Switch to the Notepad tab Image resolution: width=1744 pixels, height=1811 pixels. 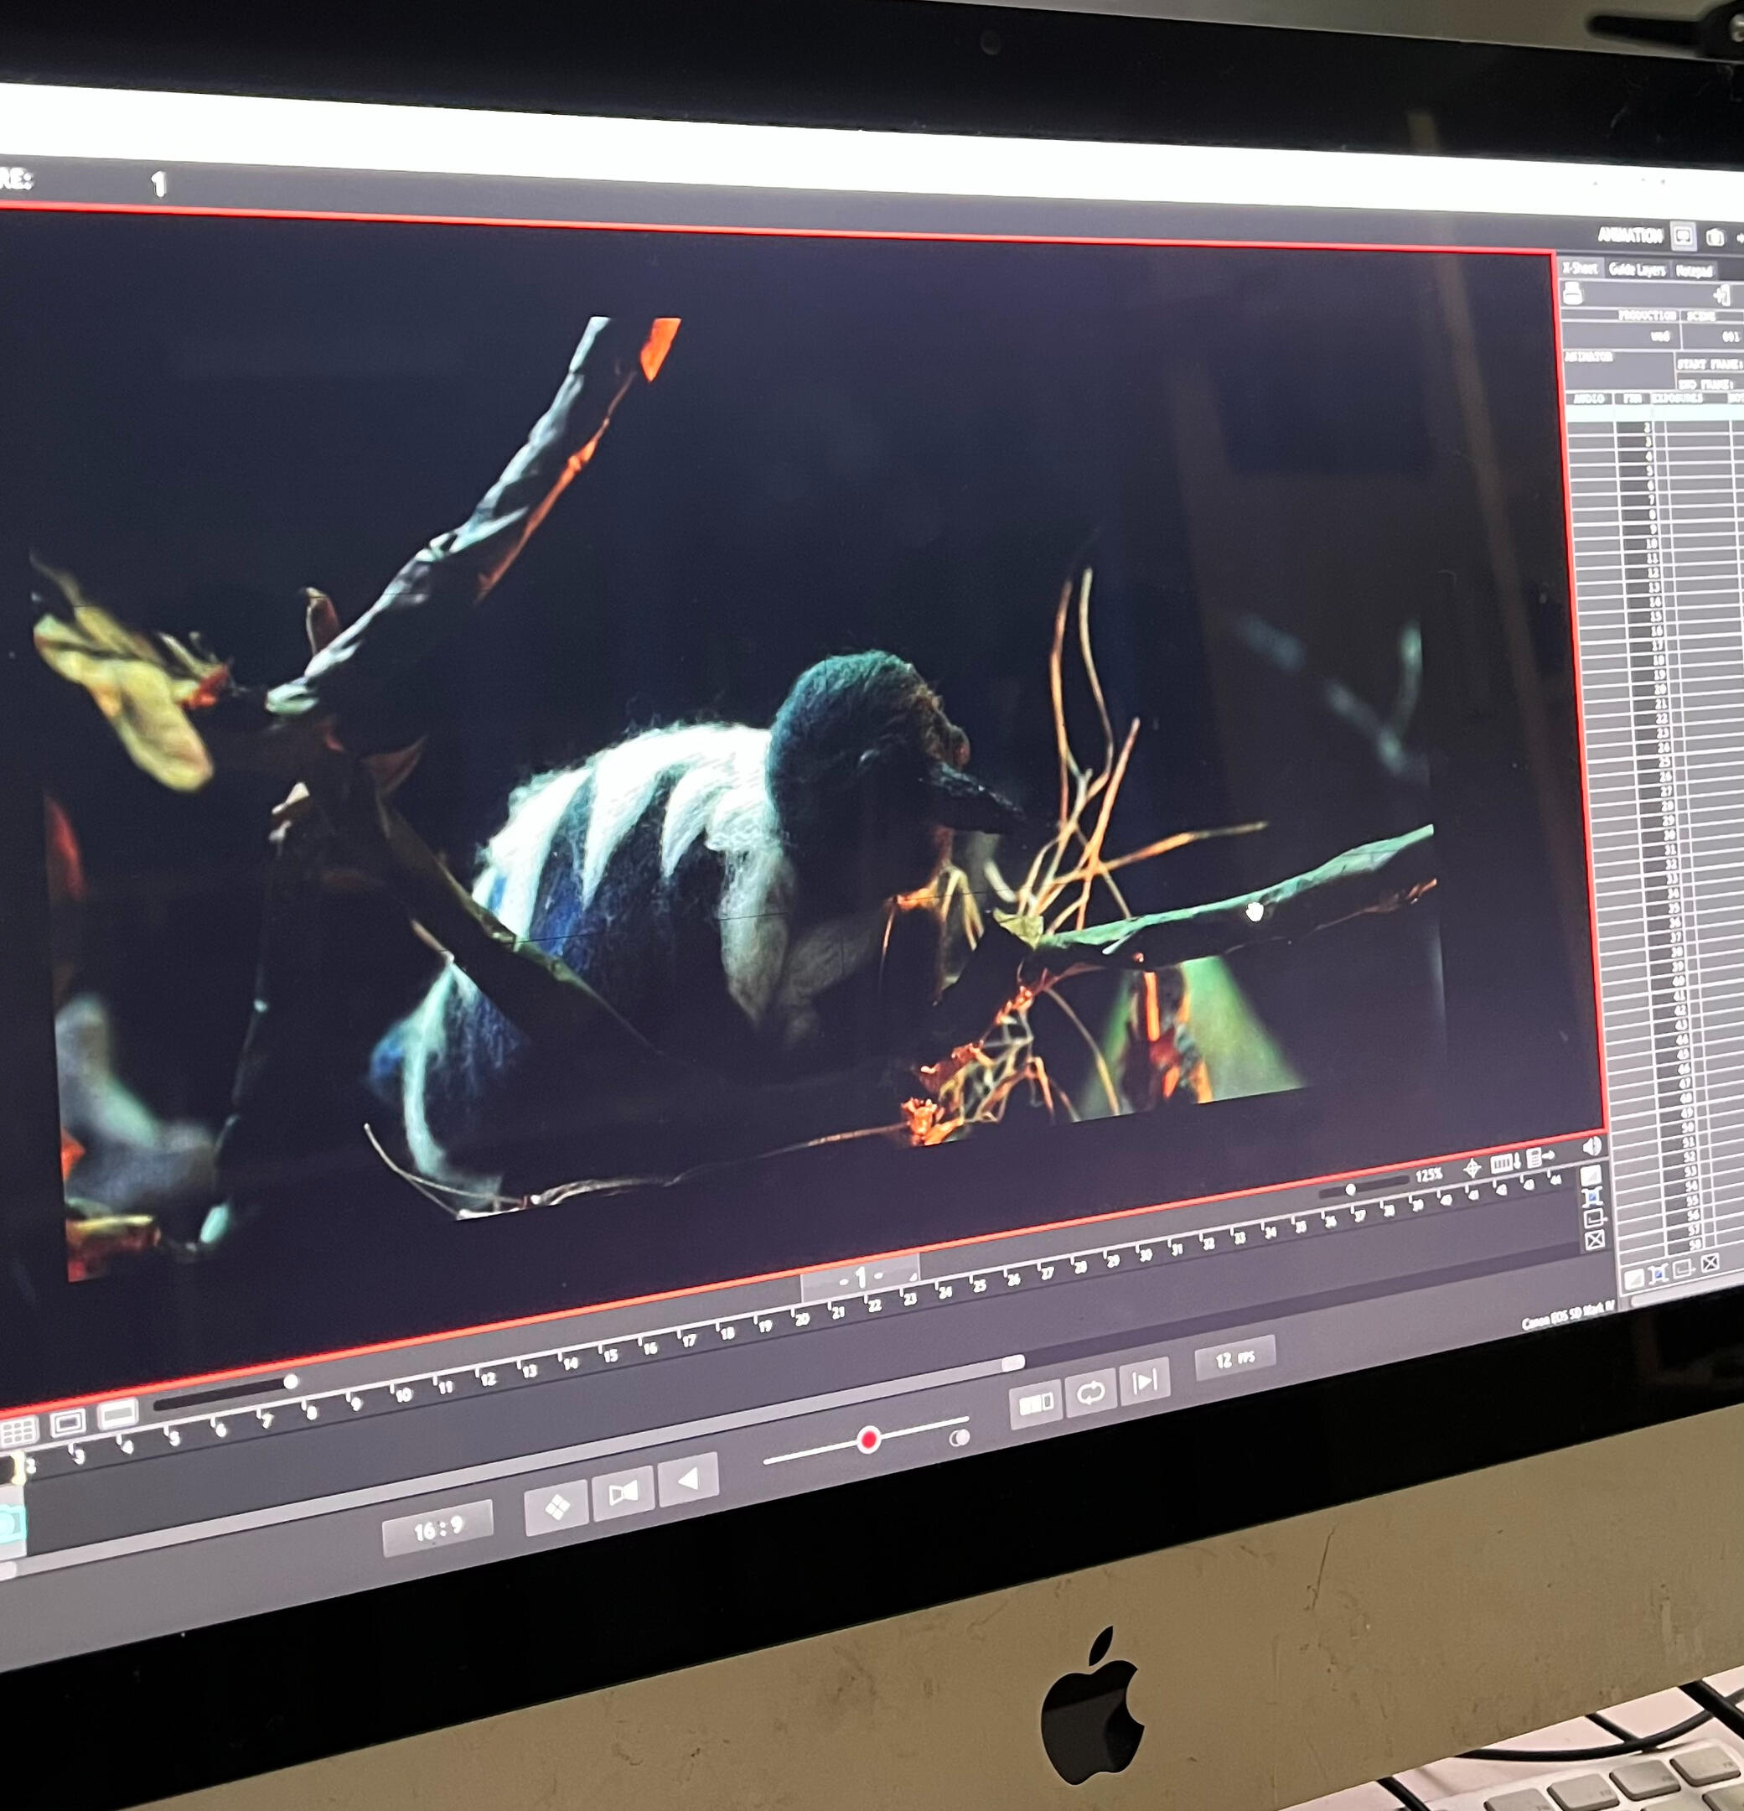coord(1693,271)
